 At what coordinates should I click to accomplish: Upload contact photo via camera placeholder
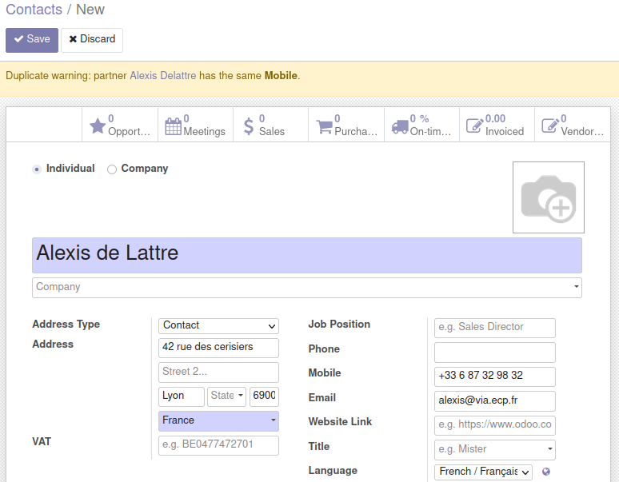(x=549, y=197)
